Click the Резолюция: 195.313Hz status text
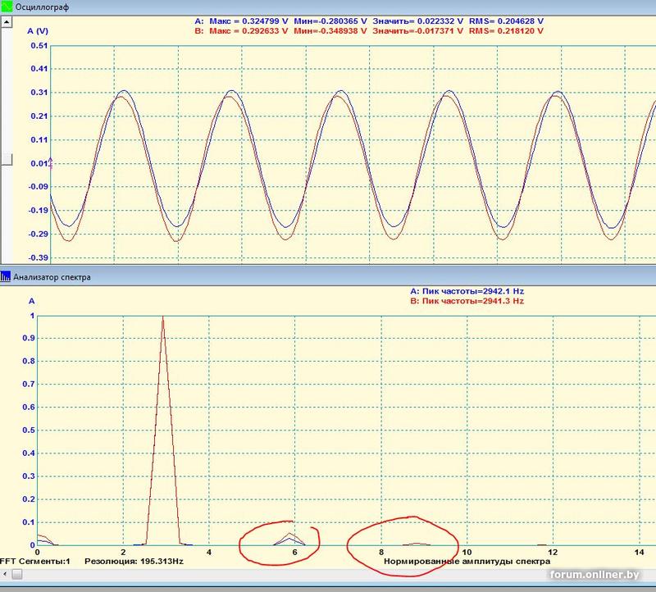The width and height of the screenshot is (656, 592). (134, 561)
